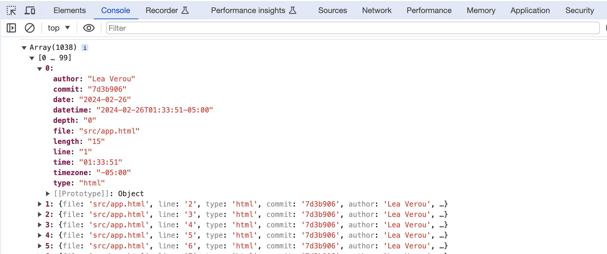Click the type value "html" in item 0
Image resolution: width=607 pixels, height=254 pixels.
click(92, 183)
